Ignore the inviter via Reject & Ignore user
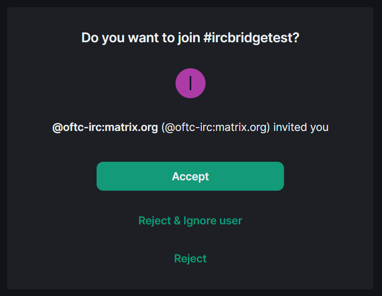This screenshot has width=382, height=296. (x=190, y=221)
